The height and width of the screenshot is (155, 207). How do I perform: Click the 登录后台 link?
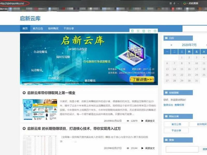pos(168,105)
